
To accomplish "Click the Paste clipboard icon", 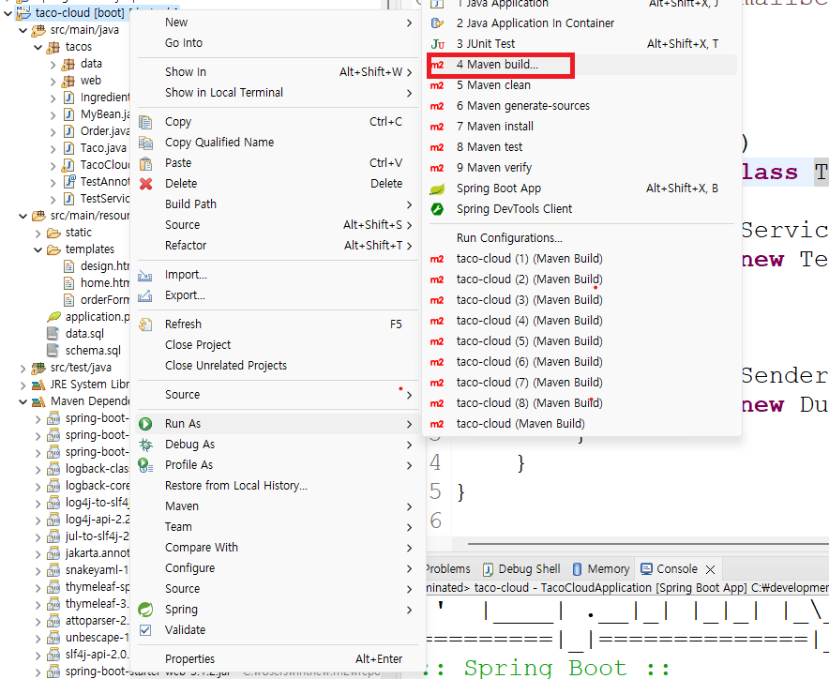I will (145, 163).
